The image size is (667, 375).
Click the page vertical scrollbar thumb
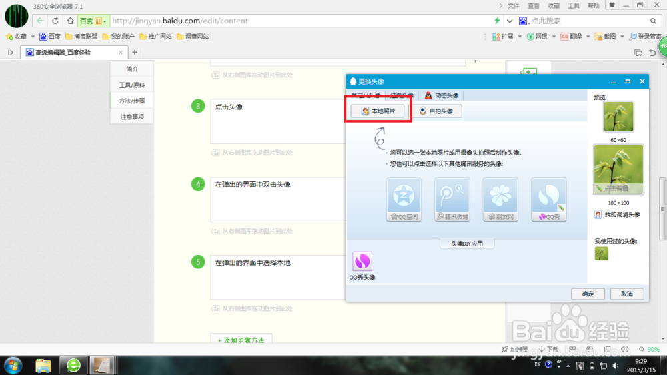(x=662, y=209)
